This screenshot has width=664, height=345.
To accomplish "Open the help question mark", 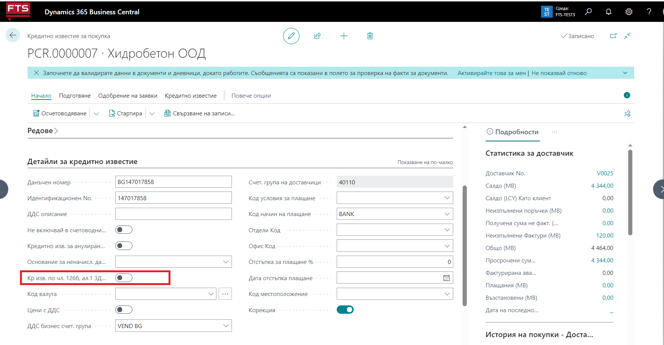I will click(x=649, y=12).
